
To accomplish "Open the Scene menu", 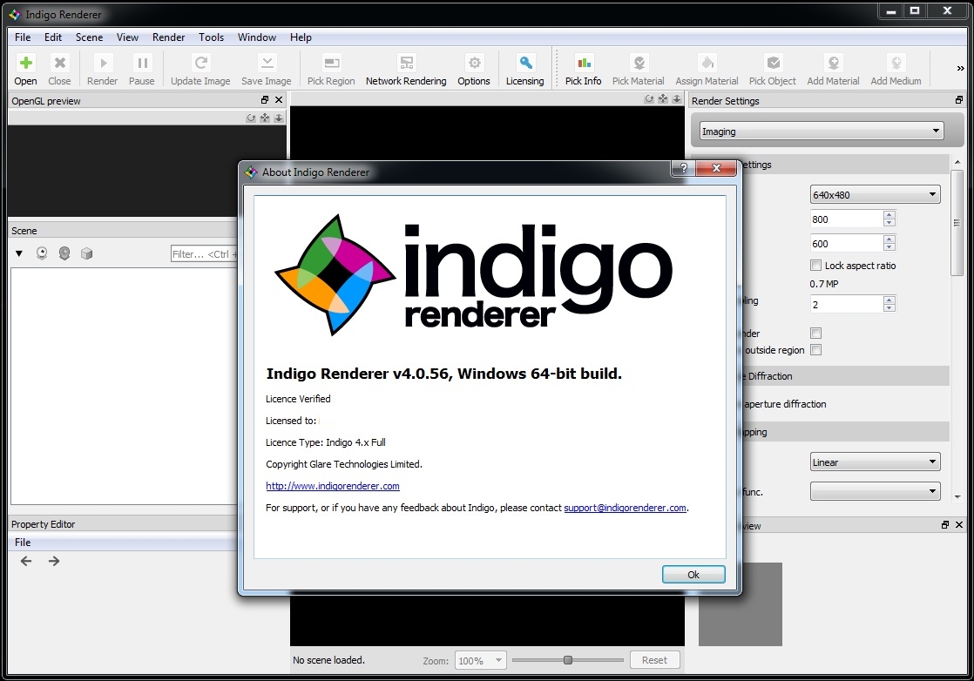I will pyautogui.click(x=90, y=37).
